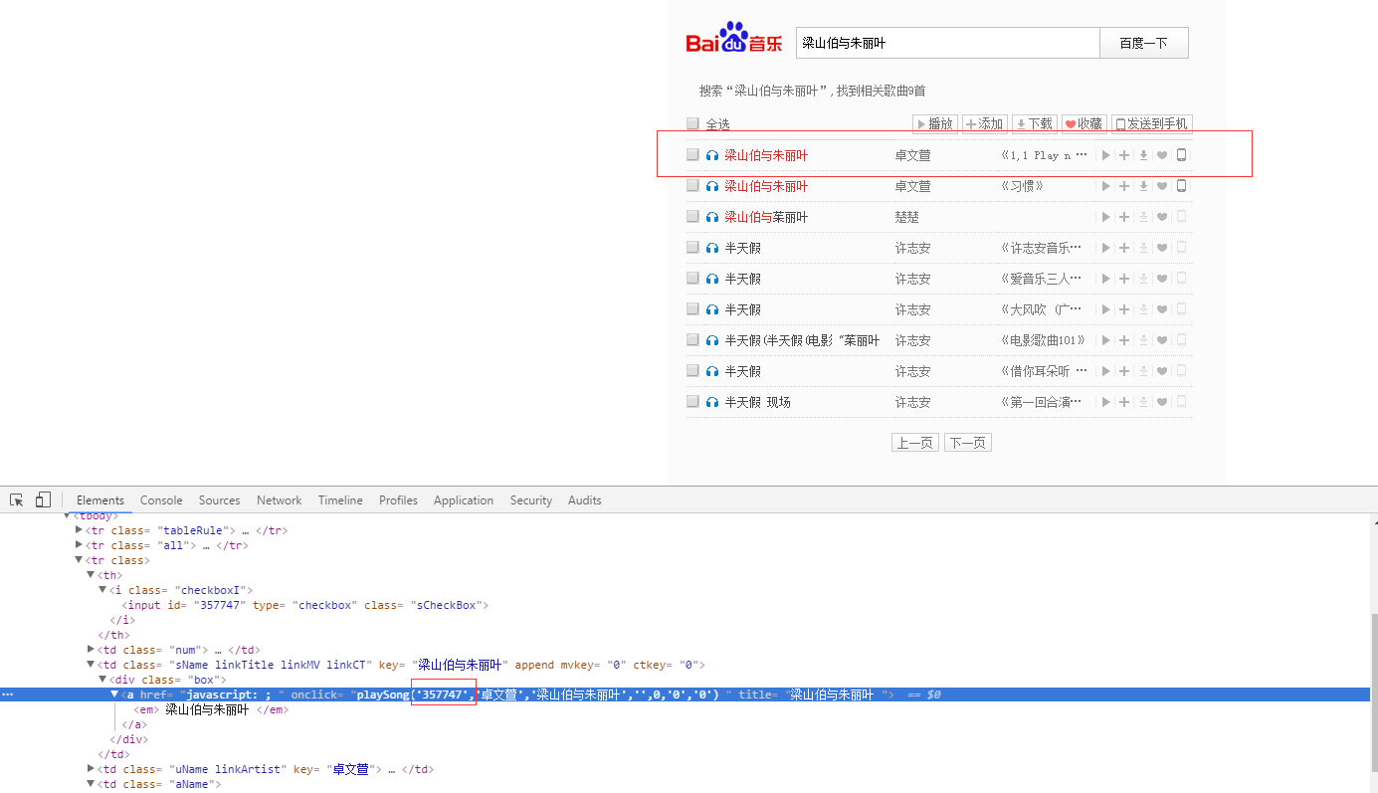
Task: Go to previous page with 上一页
Action: (915, 443)
